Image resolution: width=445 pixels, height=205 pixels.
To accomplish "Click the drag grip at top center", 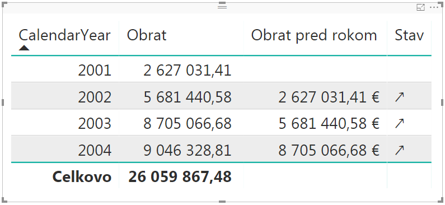I will click(222, 6).
